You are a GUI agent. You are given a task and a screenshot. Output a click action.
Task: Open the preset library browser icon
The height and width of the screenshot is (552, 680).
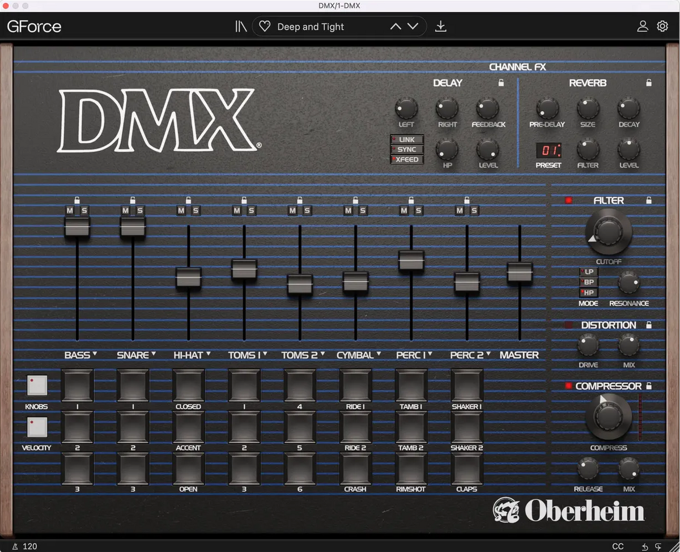tap(241, 27)
